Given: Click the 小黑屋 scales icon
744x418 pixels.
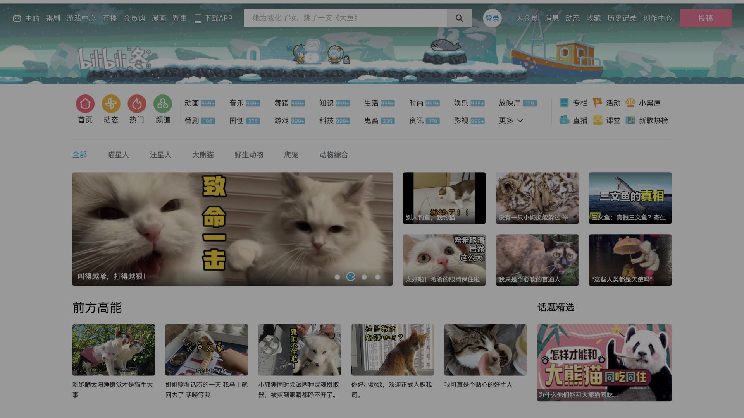Looking at the screenshot, I should pyautogui.click(x=630, y=103).
